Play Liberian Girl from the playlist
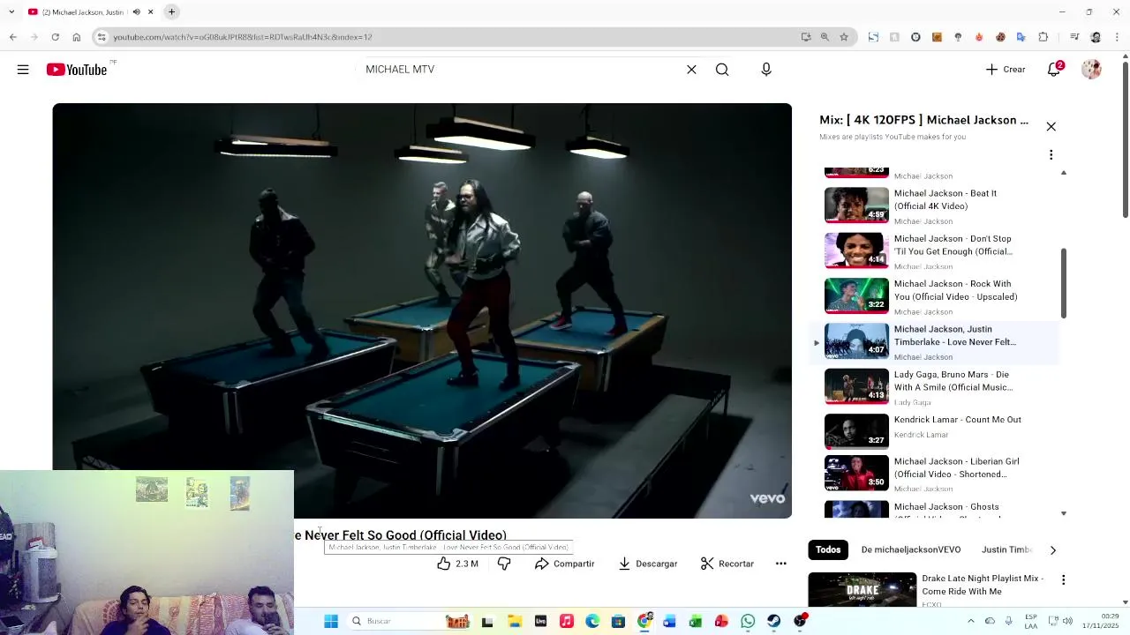The width and height of the screenshot is (1130, 635). point(956,467)
